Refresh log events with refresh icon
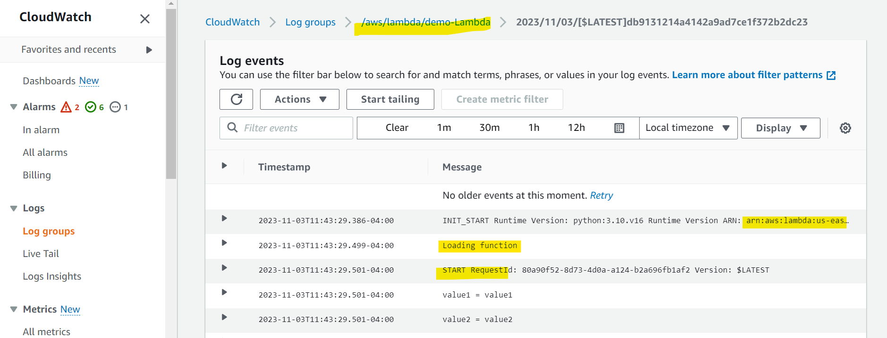The height and width of the screenshot is (338, 887). pyautogui.click(x=236, y=99)
